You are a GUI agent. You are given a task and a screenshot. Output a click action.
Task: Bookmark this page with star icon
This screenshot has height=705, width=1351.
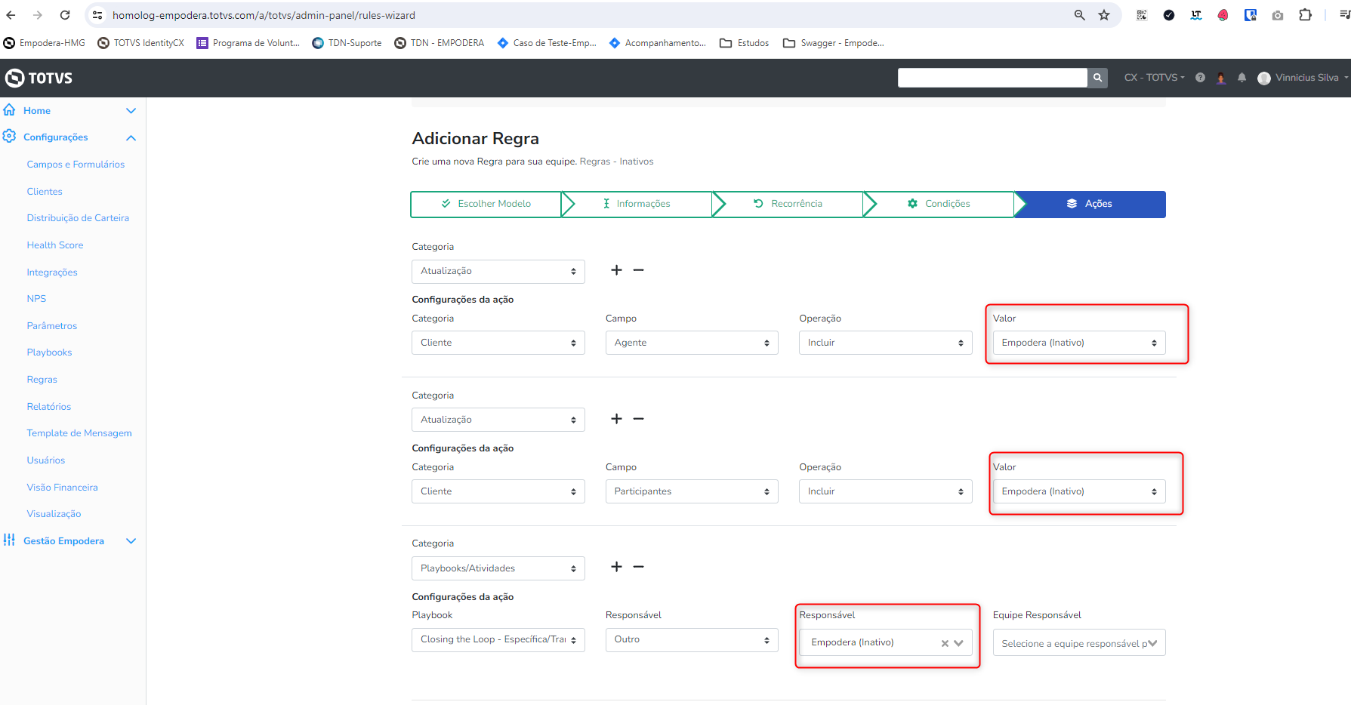1104,15
